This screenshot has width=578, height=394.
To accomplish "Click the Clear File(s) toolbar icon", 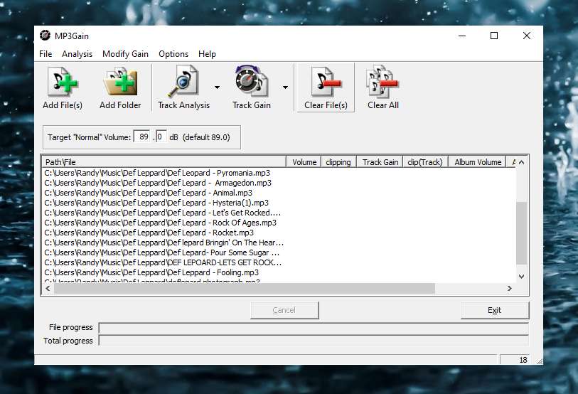I will (326, 87).
